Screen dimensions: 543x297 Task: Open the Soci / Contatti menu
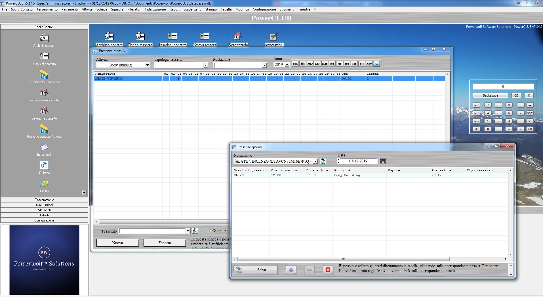click(x=22, y=9)
